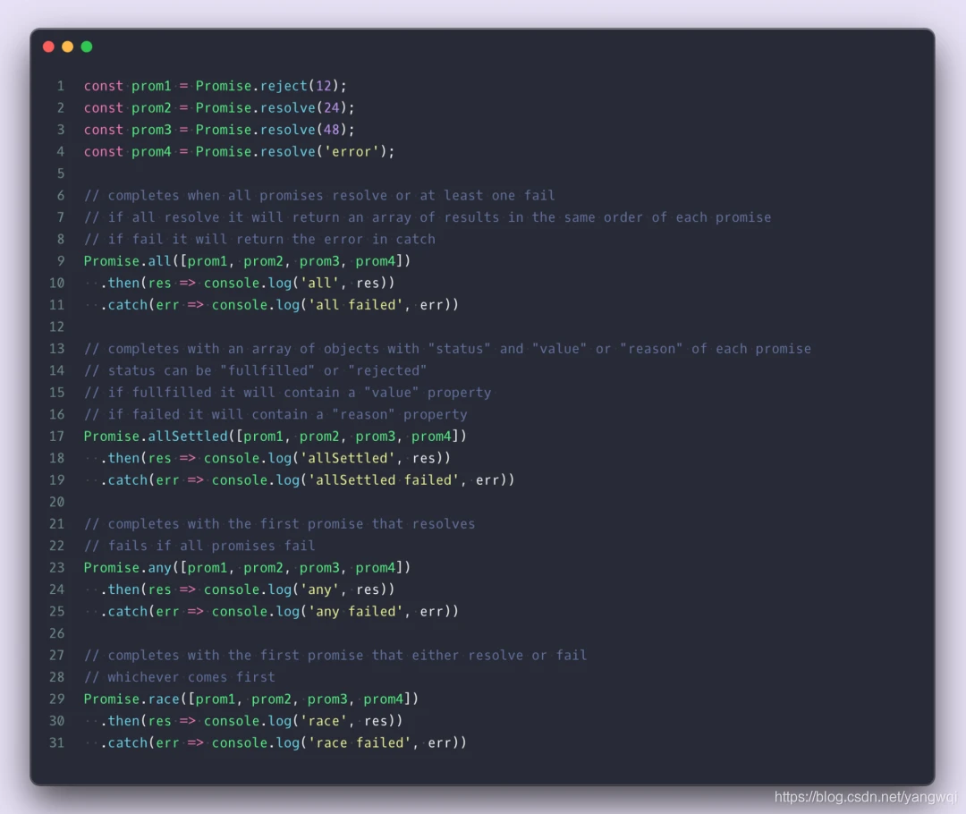Click the ".then(res => console.log('race', res))" line
Viewport: 966px width, 814px height.
tap(251, 721)
